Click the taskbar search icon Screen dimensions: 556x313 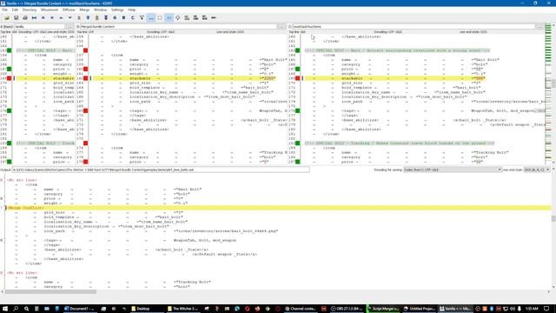tap(16, 309)
